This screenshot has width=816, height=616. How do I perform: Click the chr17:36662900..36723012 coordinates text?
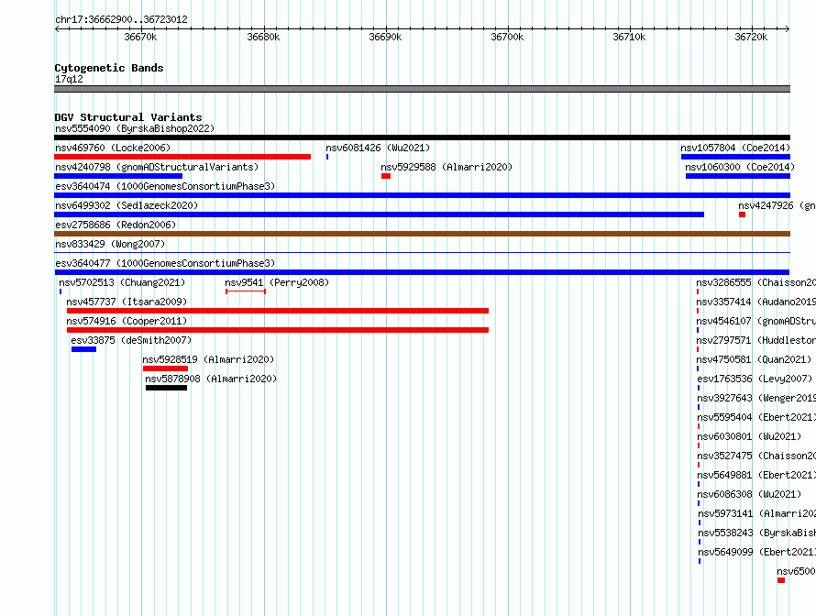[x=121, y=19]
